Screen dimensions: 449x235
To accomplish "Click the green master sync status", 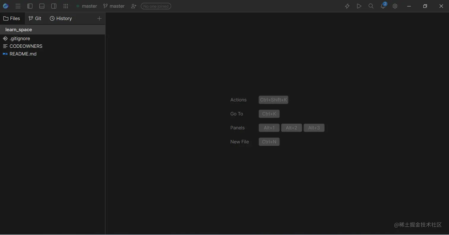I will point(86,6).
